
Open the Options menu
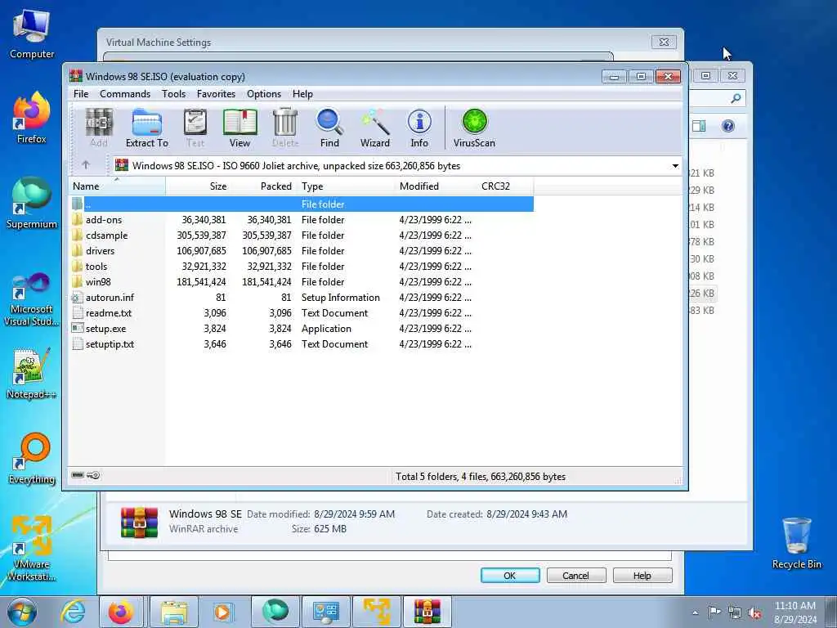[264, 94]
